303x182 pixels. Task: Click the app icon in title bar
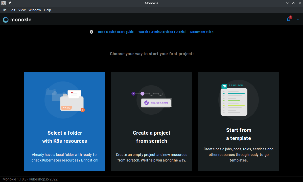4,3
